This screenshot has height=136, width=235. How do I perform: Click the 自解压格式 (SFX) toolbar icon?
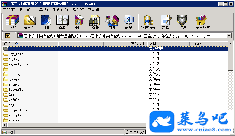tap(201, 22)
